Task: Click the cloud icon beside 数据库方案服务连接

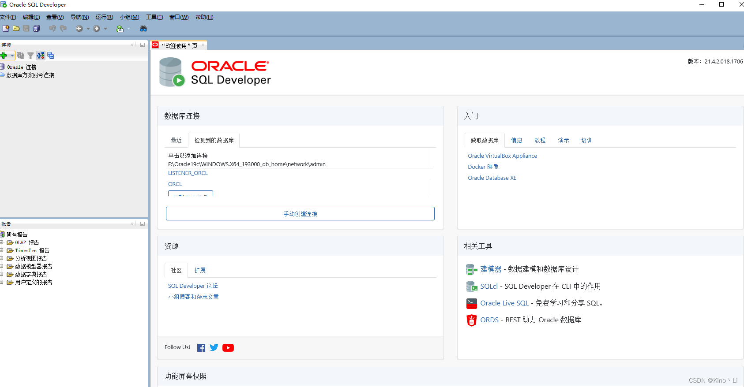Action: [2, 75]
